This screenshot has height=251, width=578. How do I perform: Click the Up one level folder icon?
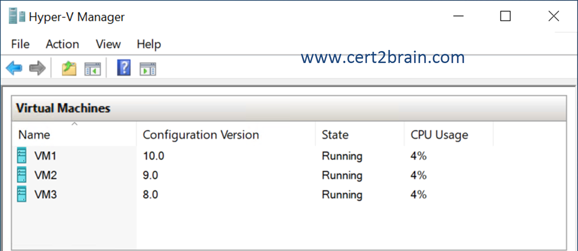click(x=69, y=68)
